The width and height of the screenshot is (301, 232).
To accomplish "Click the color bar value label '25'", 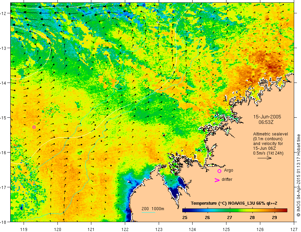I will click(x=185, y=217).
